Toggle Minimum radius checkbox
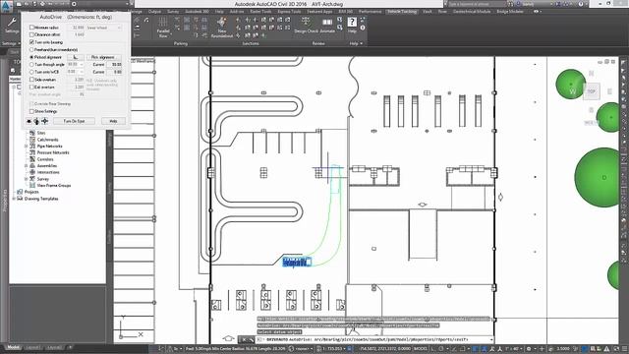The height and width of the screenshot is (354, 629). coord(31,28)
